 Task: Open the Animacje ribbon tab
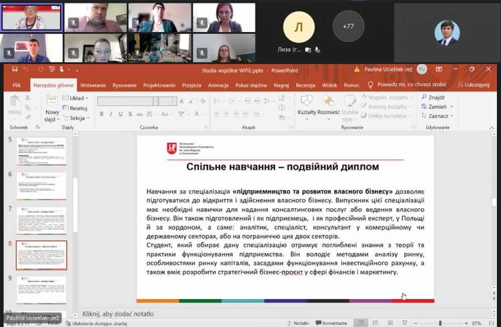click(x=218, y=85)
